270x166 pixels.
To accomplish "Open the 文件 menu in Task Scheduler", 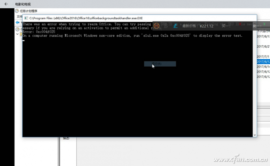I will [19, 17].
